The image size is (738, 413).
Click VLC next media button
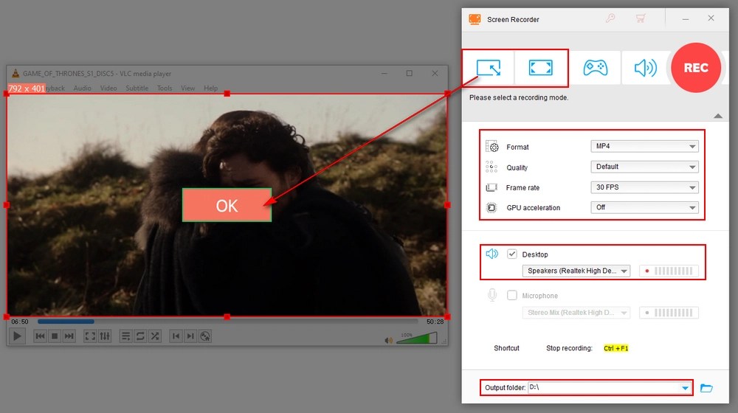69,336
